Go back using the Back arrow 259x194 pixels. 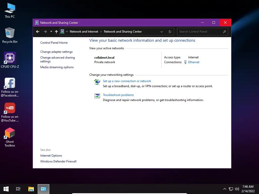[38, 32]
